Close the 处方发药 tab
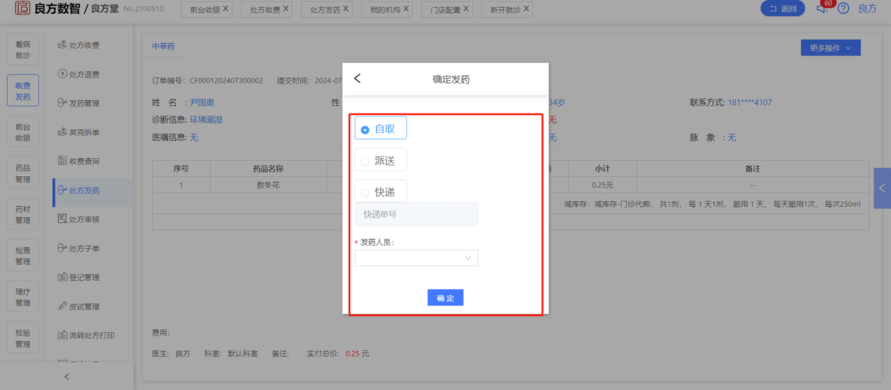 tap(346, 9)
